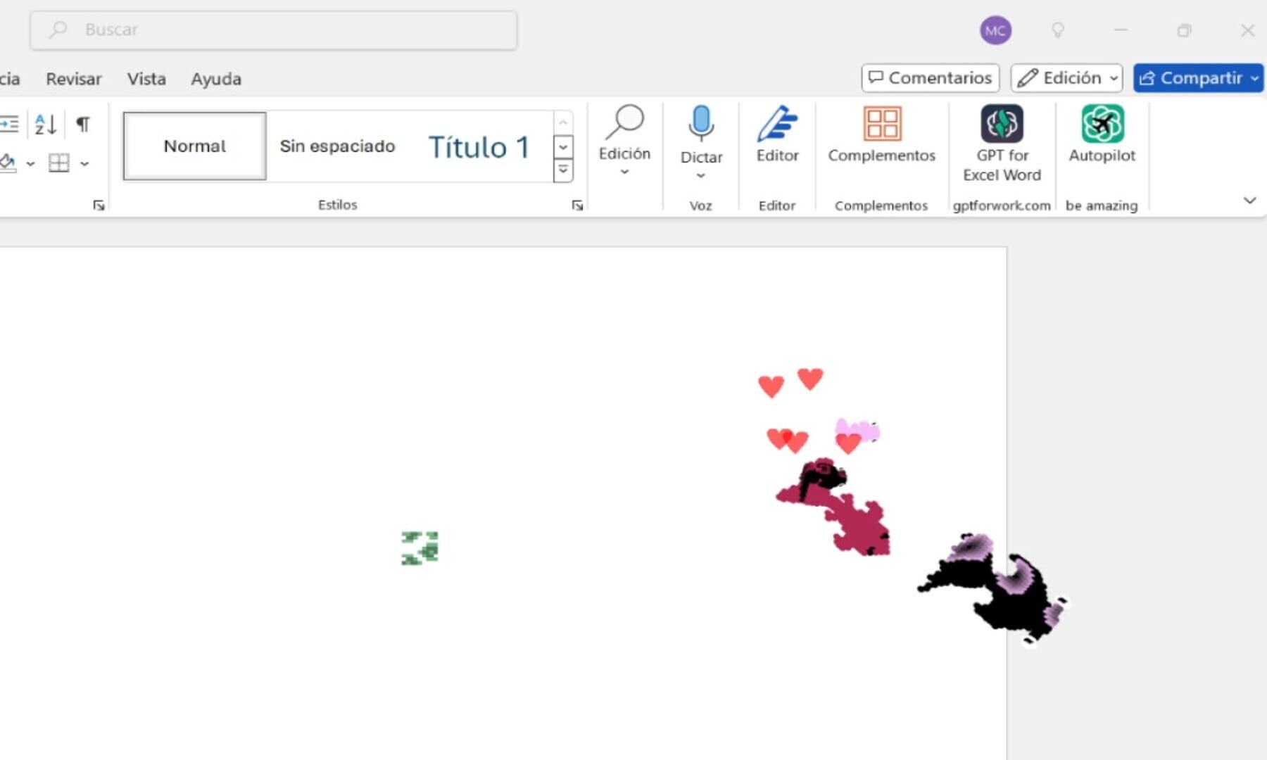This screenshot has width=1267, height=760.
Task: Select the ascending sort icon
Action: click(x=44, y=124)
